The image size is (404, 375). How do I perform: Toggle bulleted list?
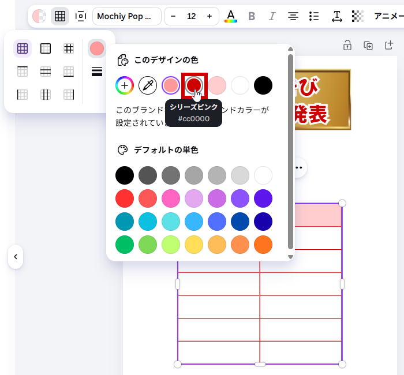(x=314, y=16)
